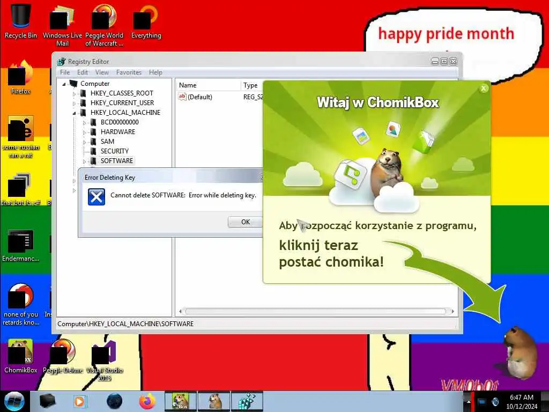Click OK in Error Deleting Key dialog
This screenshot has width=549, height=412.
pos(245,222)
